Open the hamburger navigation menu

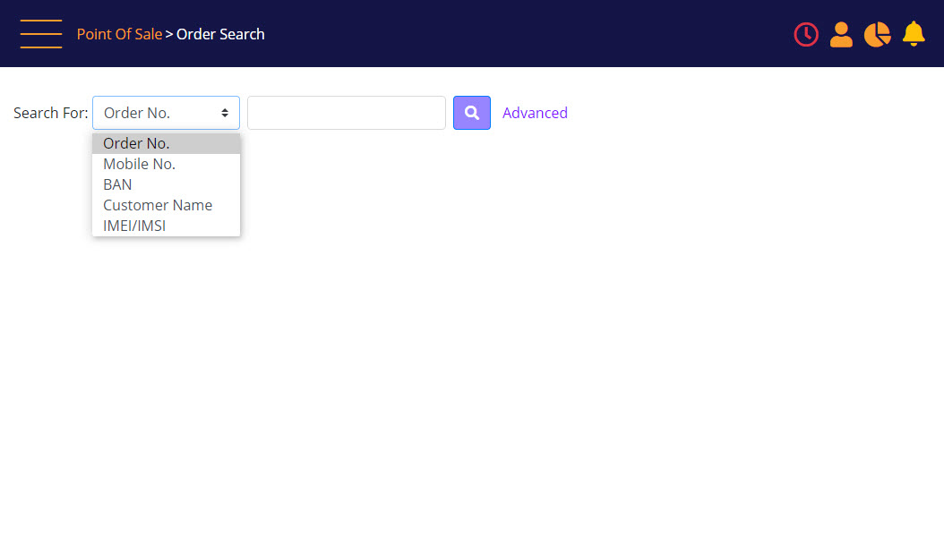tap(41, 34)
